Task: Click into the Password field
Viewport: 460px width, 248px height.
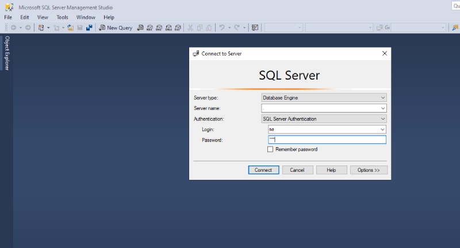Action: 328,140
